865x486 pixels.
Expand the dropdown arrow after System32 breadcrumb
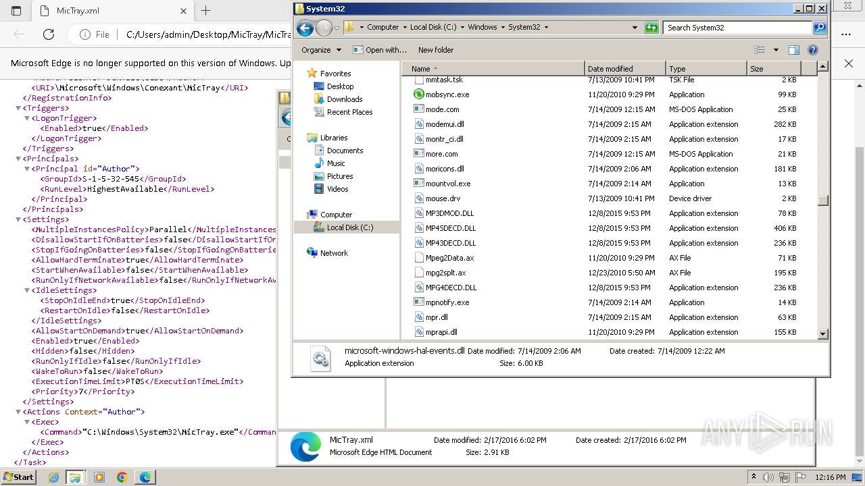tap(546, 28)
